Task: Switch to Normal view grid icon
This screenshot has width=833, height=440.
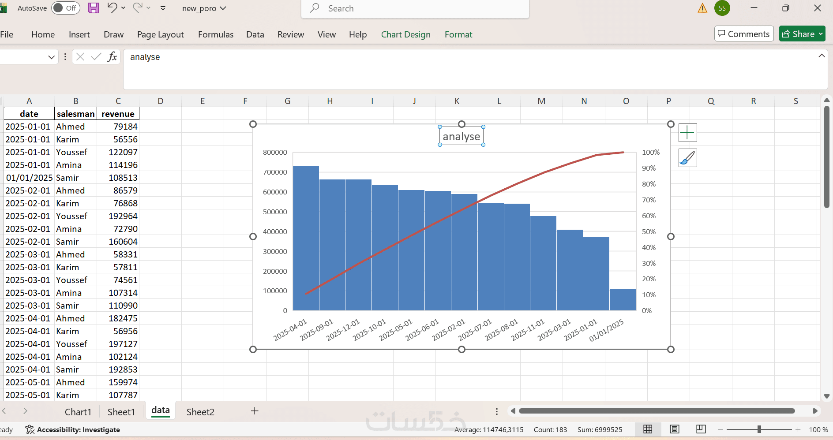Action: click(x=648, y=429)
